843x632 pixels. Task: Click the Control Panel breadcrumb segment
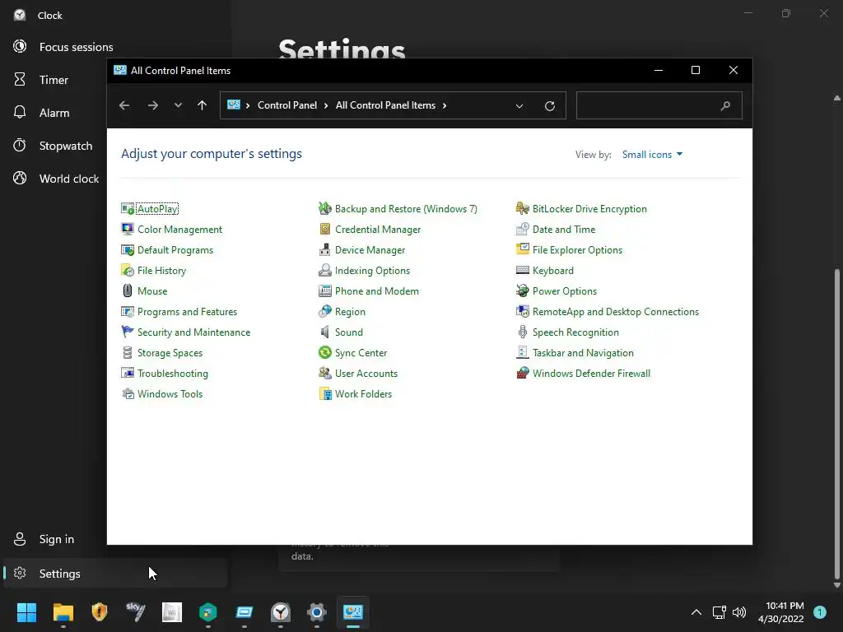click(x=287, y=105)
